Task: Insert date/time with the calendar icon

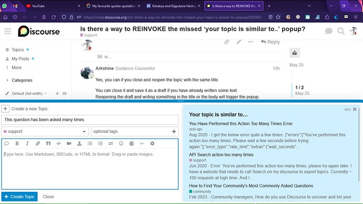Action: point(132,144)
